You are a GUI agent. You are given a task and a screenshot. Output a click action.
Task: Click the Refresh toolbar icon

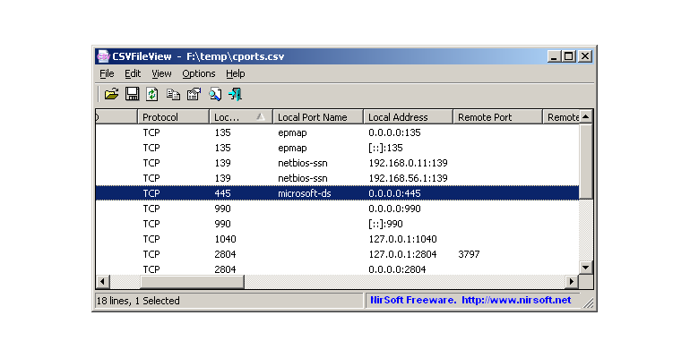point(152,94)
